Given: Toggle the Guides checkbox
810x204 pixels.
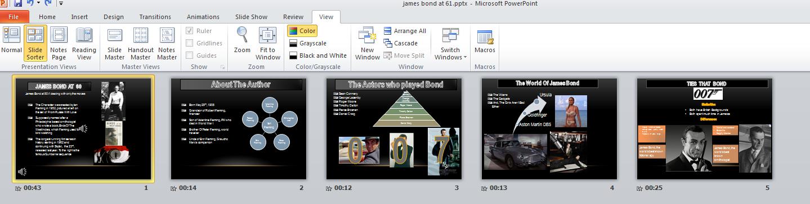Looking at the screenshot, I should [190, 55].
